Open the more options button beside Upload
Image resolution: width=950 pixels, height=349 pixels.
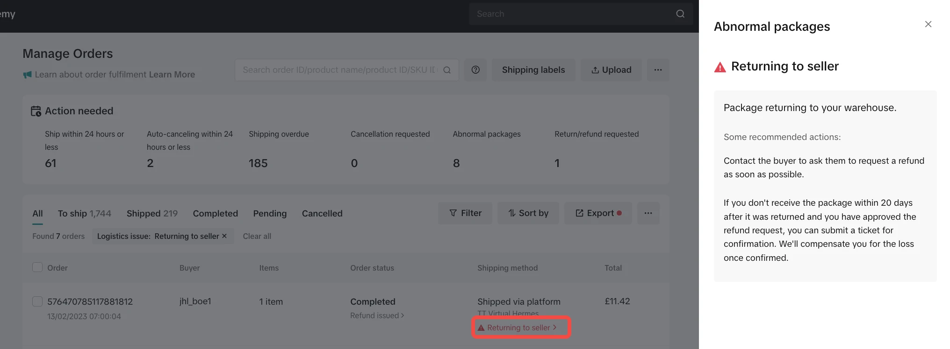pyautogui.click(x=658, y=70)
